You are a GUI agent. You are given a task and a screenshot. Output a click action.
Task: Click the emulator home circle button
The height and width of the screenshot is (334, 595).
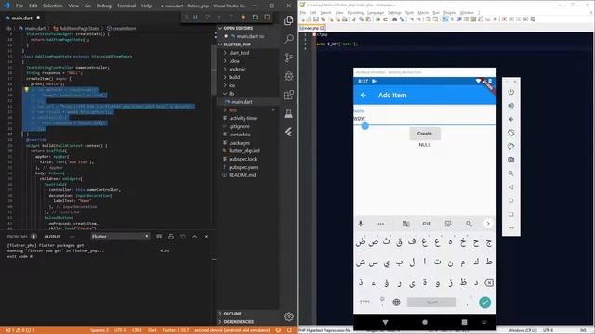(x=510, y=200)
